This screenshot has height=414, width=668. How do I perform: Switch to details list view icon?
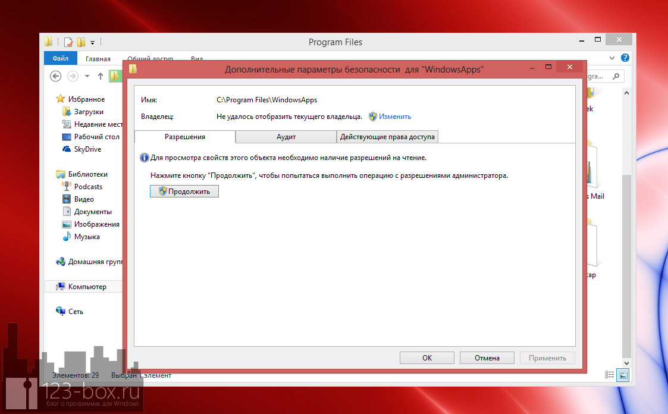point(609,375)
